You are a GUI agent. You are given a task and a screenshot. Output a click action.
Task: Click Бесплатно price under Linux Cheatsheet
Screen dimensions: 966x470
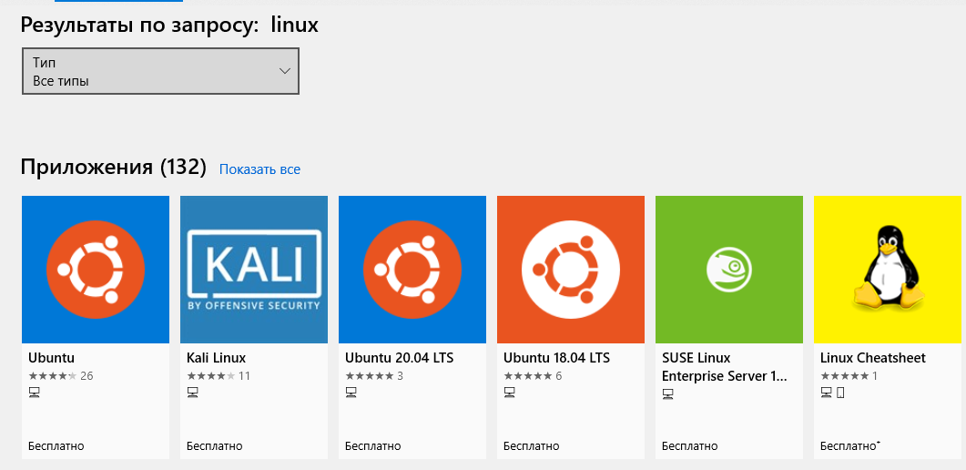click(849, 446)
